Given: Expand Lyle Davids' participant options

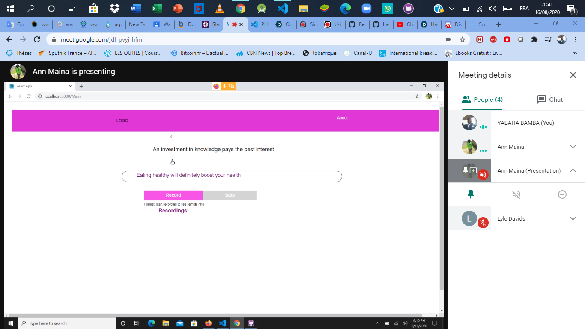Looking at the screenshot, I should coord(573,218).
